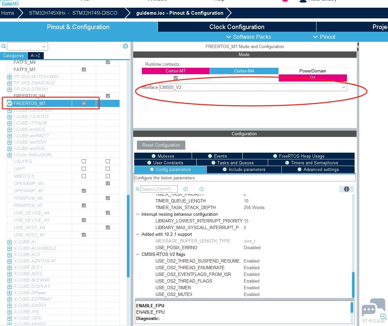Toggle FATFS_M7 checkbox
The height and width of the screenshot is (326, 388).
(84, 69)
